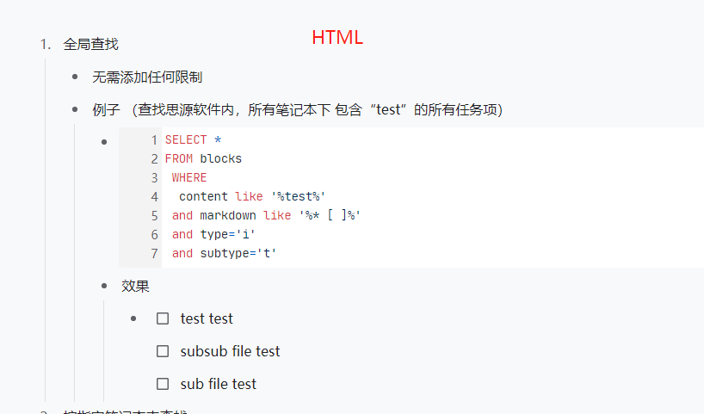Click the WHERE keyword in the code
The height and width of the screenshot is (414, 704).
point(189,177)
